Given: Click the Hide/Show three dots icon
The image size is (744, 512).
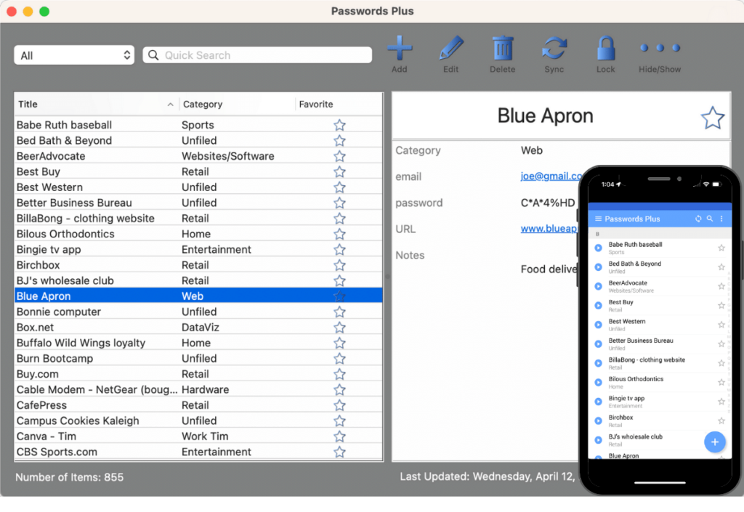Looking at the screenshot, I should coord(660,49).
